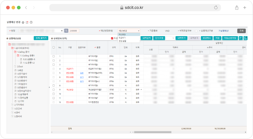Open page in new window icon
The image size is (253, 139).
(27, 22)
